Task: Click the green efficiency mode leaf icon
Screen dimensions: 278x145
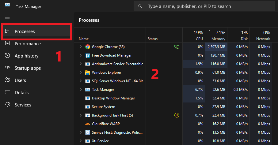Action: click(x=177, y=47)
